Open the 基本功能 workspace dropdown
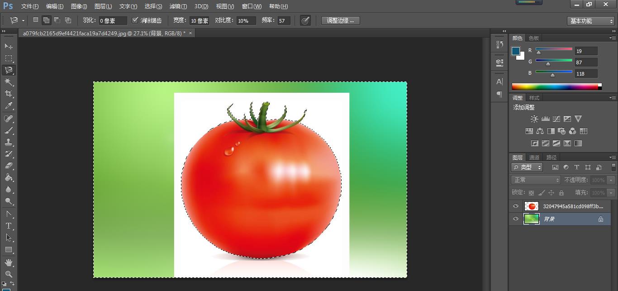The width and height of the screenshot is (618, 291). coord(591,21)
